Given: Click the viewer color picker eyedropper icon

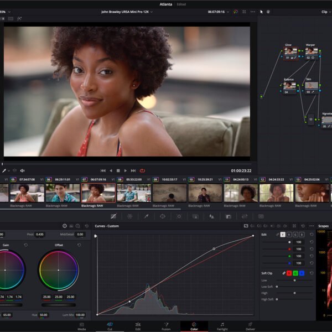Looking at the screenshot, I should click(x=4, y=170).
